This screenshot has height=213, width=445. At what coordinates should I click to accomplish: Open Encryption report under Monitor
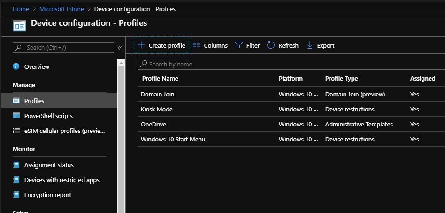48,195
